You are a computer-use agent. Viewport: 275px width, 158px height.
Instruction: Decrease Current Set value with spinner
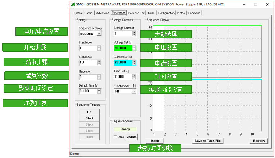pos(134,64)
